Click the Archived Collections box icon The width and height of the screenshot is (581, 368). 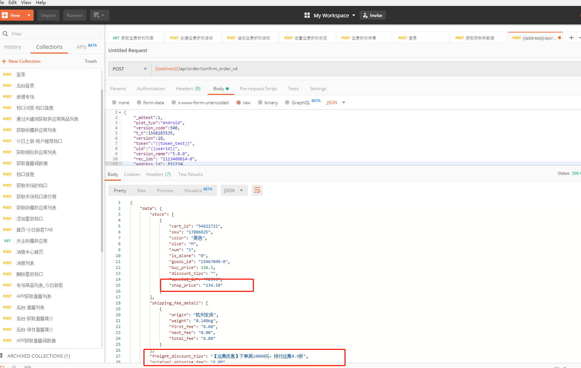pyautogui.click(x=1, y=356)
